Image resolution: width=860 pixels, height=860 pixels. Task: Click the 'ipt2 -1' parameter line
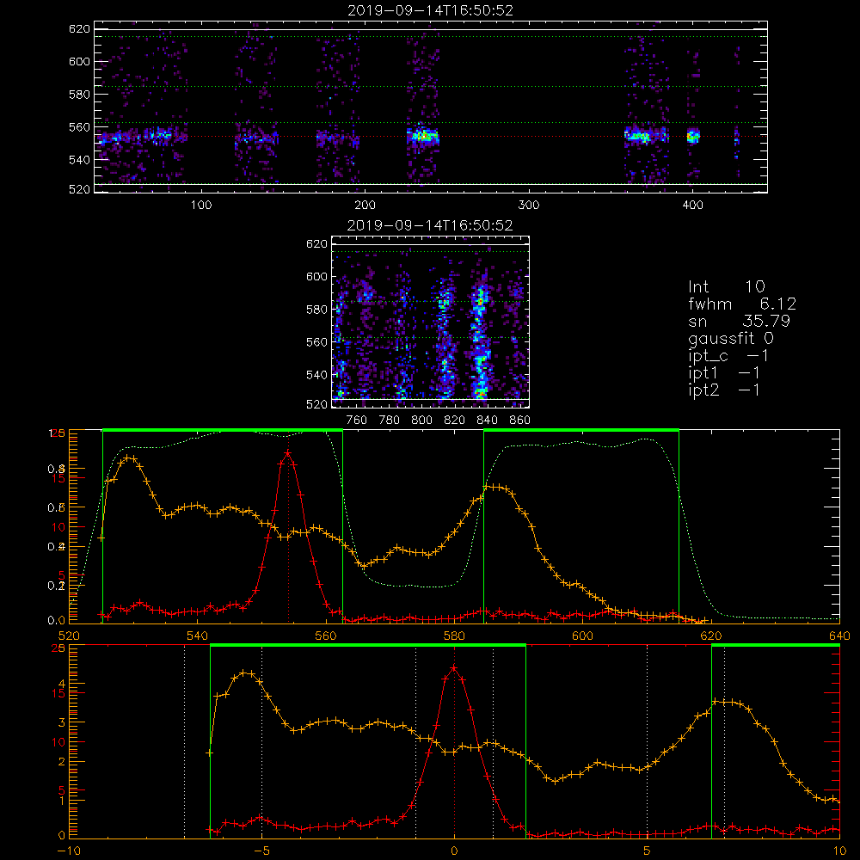pos(724,390)
